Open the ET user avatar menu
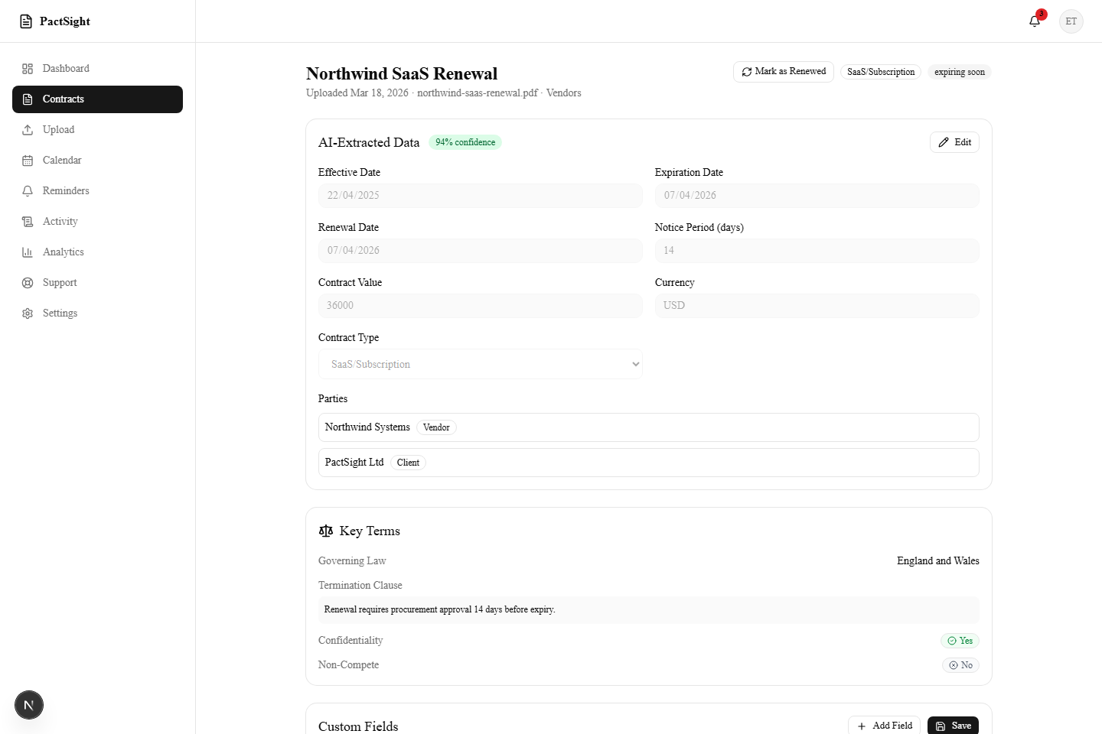The image size is (1102, 734). pyautogui.click(x=1071, y=21)
